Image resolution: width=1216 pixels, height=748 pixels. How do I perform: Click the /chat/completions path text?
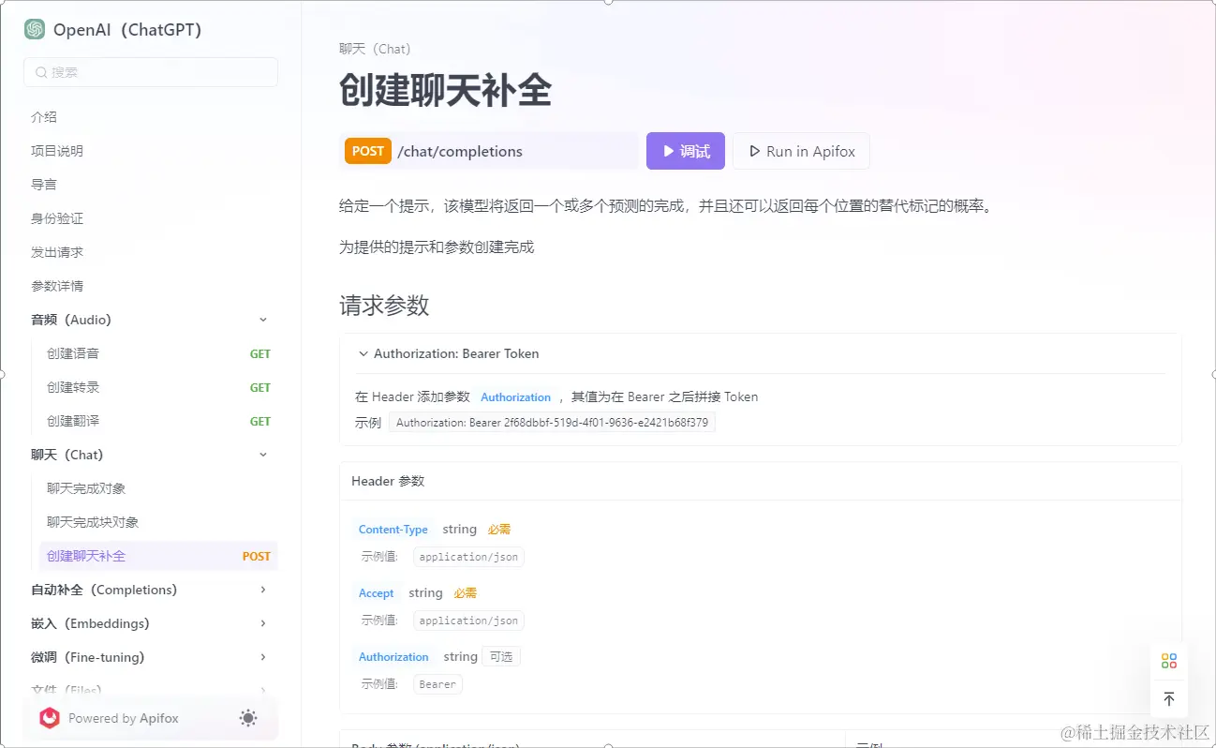click(x=460, y=151)
